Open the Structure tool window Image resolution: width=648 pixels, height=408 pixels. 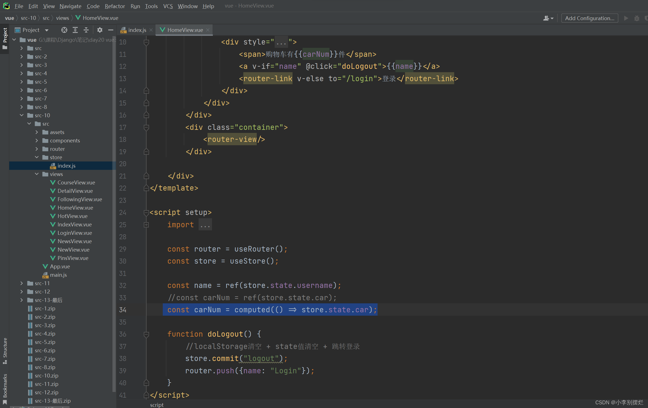tap(5, 350)
